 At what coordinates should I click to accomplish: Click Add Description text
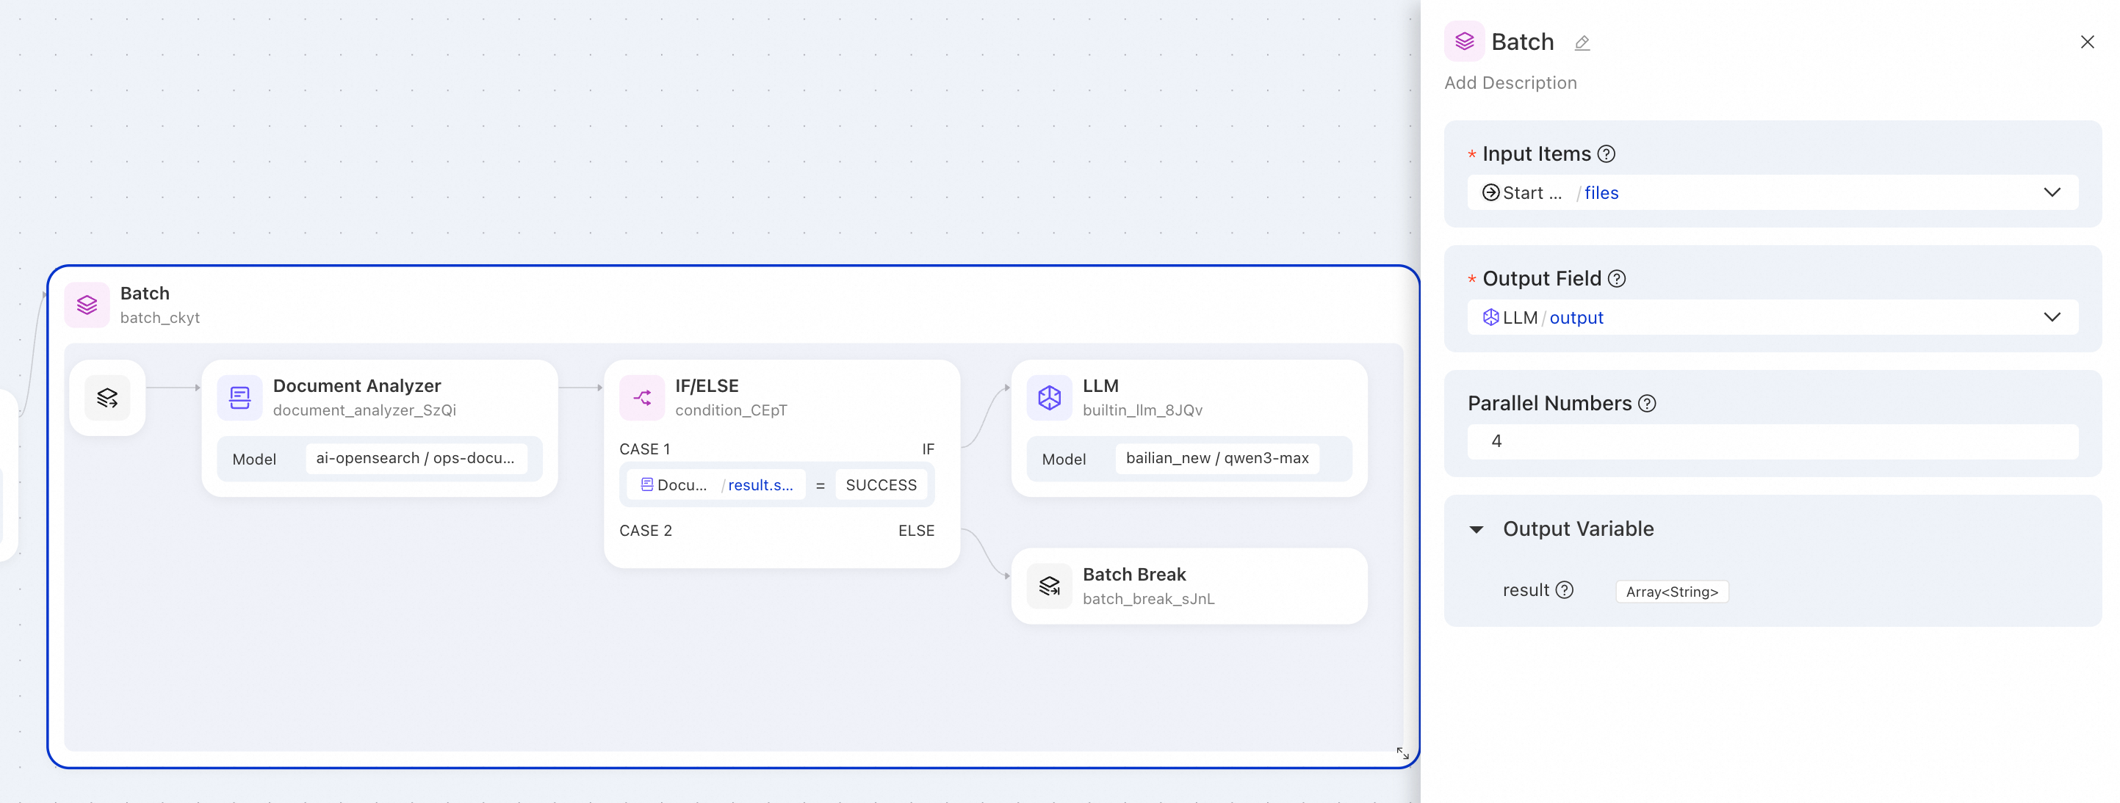pyautogui.click(x=1510, y=83)
